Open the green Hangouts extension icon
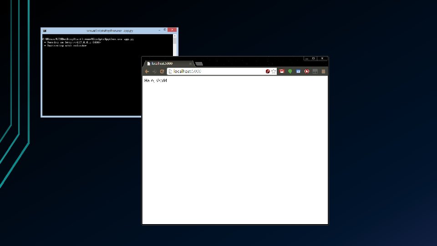The height and width of the screenshot is (246, 437). (x=290, y=72)
